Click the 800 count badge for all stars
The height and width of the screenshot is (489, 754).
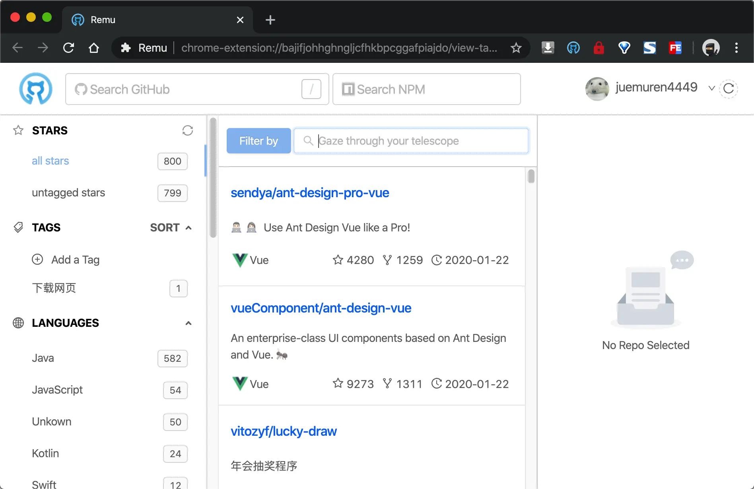point(173,161)
